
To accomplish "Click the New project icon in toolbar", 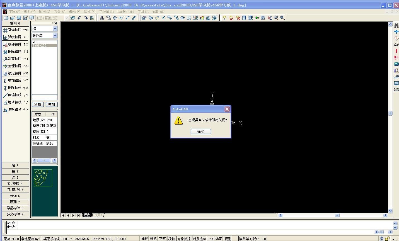I will click(x=6, y=18).
